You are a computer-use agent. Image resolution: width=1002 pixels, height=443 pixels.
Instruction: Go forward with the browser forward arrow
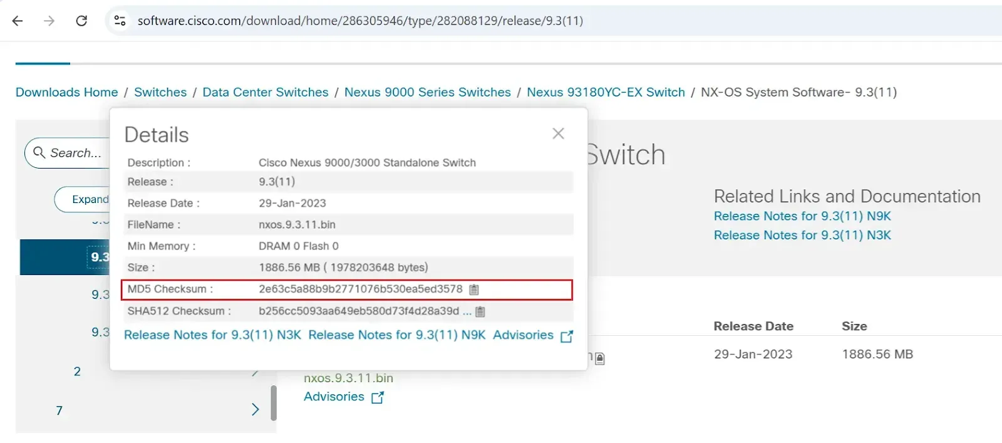(x=49, y=21)
